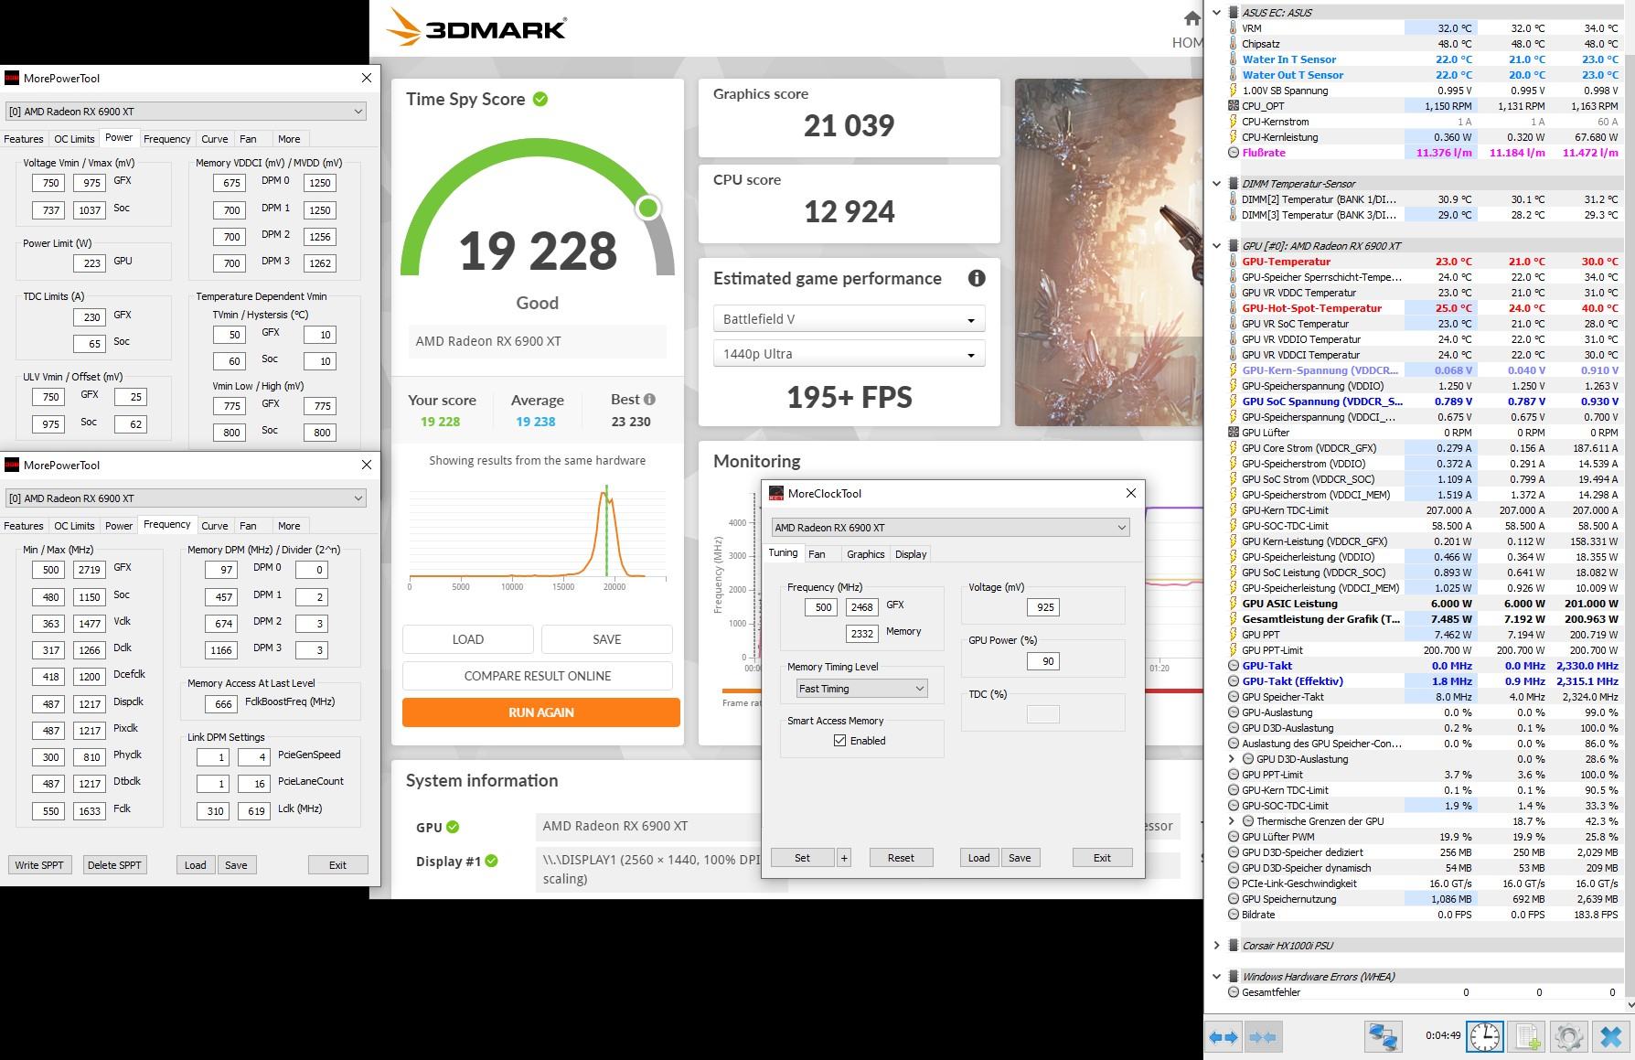Click the green check icon next to GPU
Viewport: 1635px width, 1060px height.
tap(453, 827)
